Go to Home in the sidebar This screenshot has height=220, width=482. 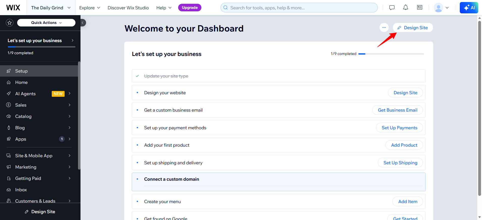[39, 82]
